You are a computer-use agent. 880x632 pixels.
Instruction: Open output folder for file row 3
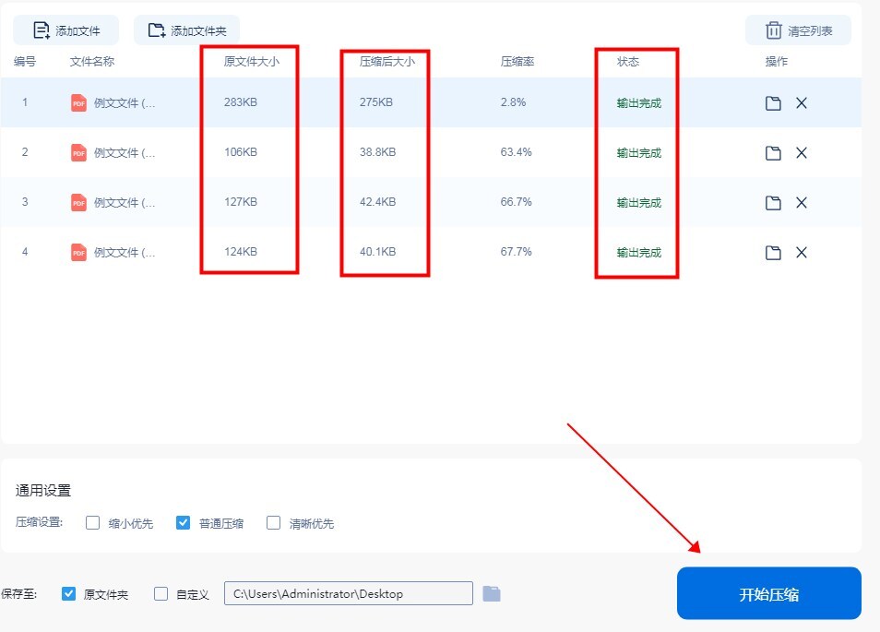coord(773,203)
